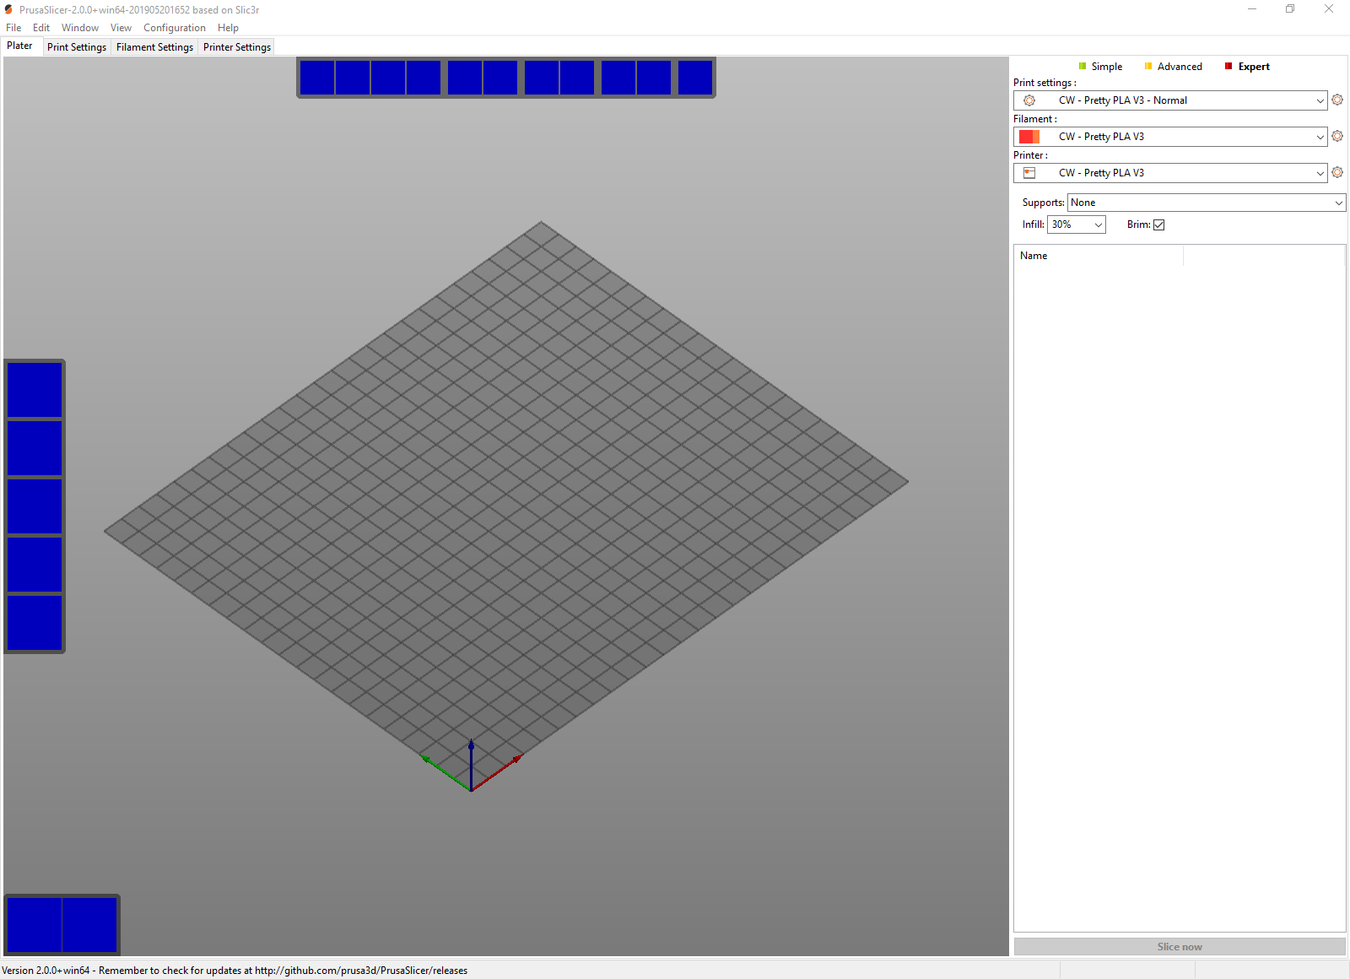
Task: Click the red filament color swatch
Action: (x=1029, y=137)
